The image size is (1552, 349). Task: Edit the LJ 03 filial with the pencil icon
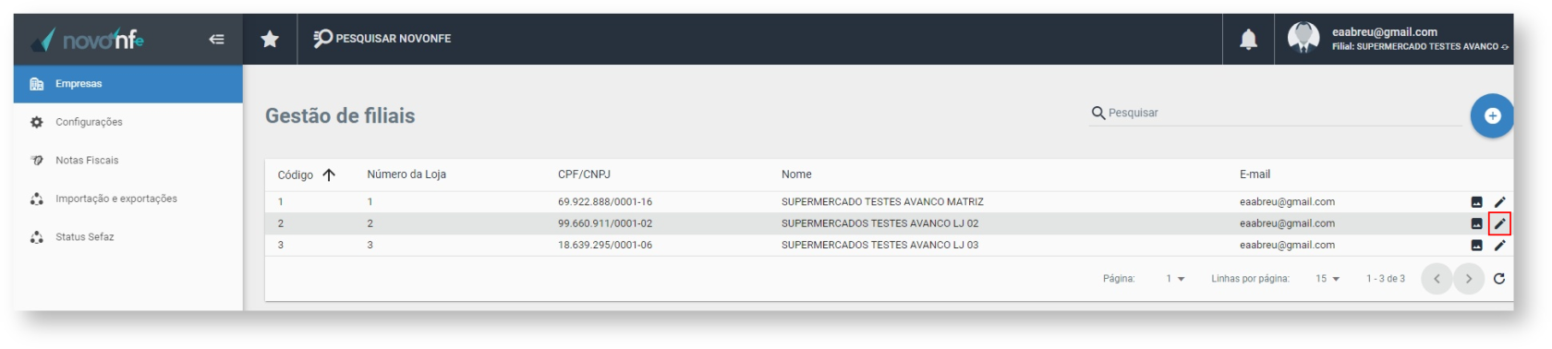coord(1499,245)
